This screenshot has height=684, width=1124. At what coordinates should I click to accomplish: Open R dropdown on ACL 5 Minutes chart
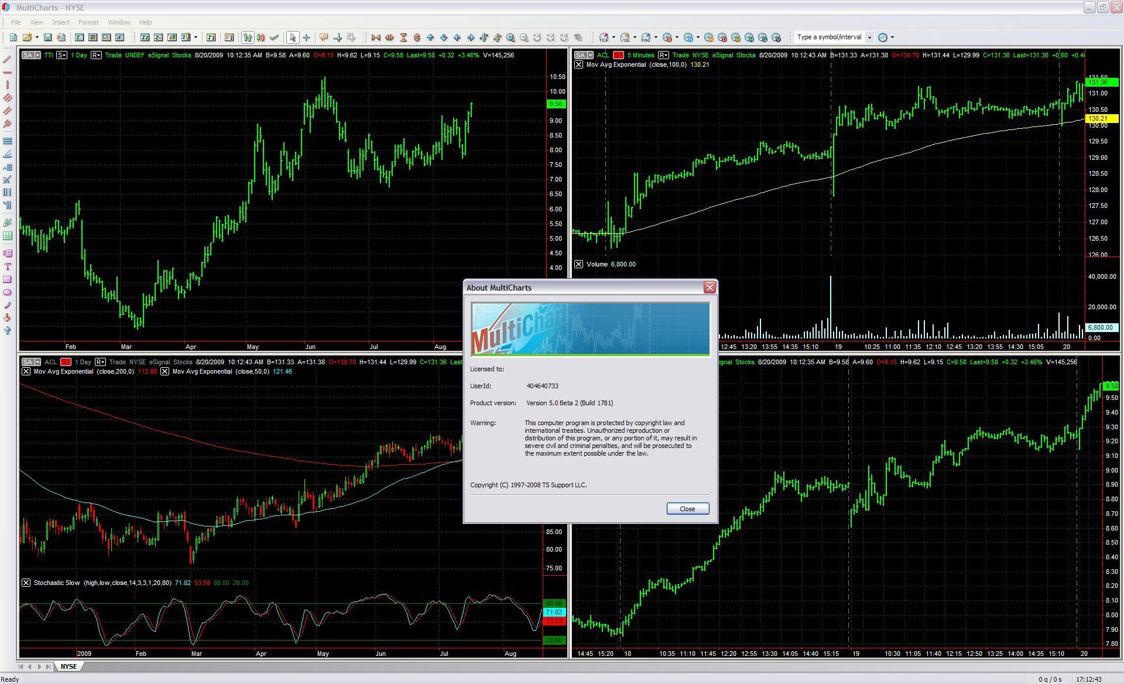click(663, 55)
